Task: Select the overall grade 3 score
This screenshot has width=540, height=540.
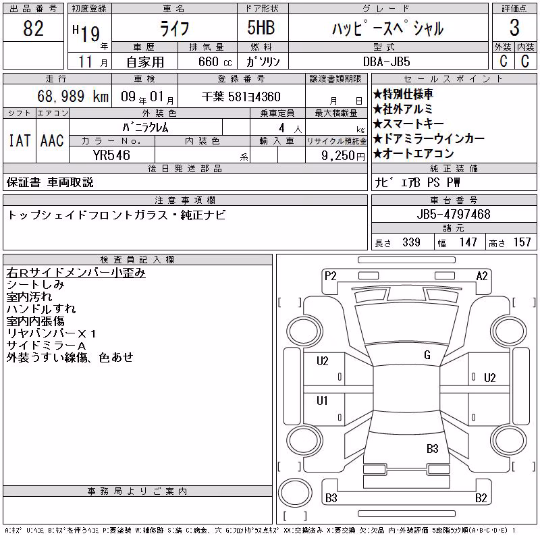Action: coord(514,28)
